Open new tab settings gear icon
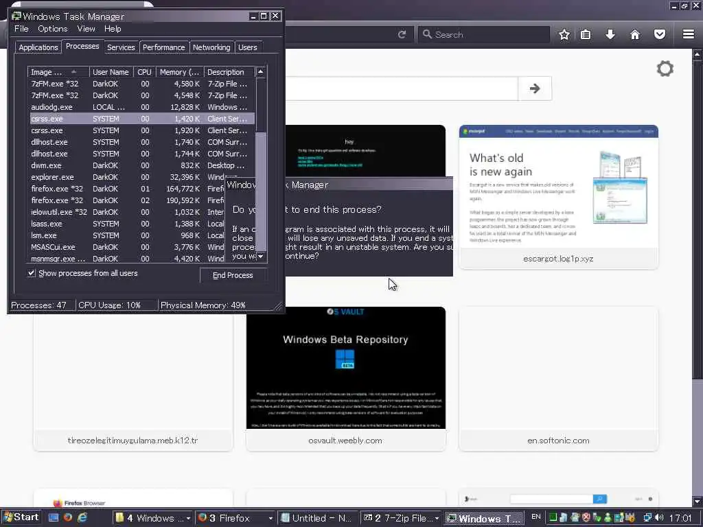Image resolution: width=703 pixels, height=527 pixels. 665,69
